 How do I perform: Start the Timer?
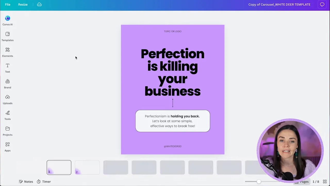[x=44, y=182]
